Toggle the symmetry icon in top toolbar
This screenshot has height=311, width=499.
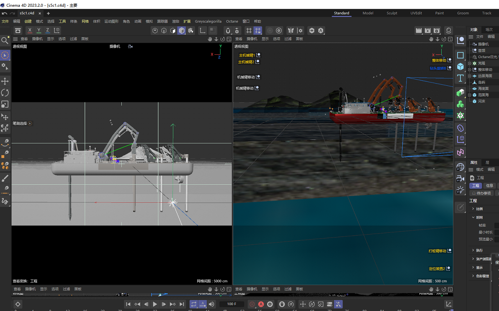[x=291, y=31]
